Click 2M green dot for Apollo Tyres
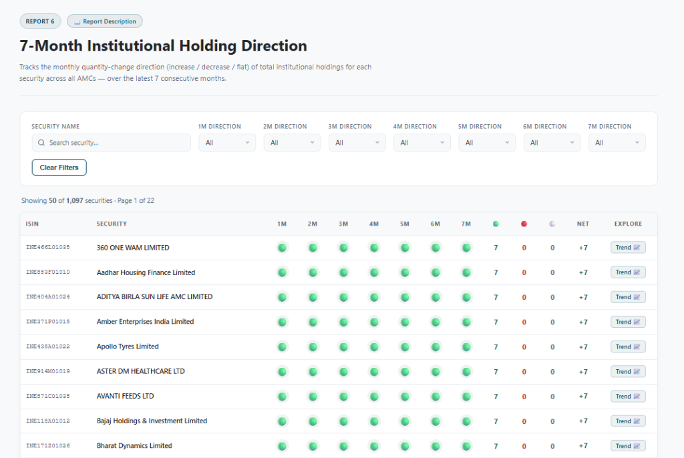This screenshot has width=684, height=458. (x=313, y=347)
